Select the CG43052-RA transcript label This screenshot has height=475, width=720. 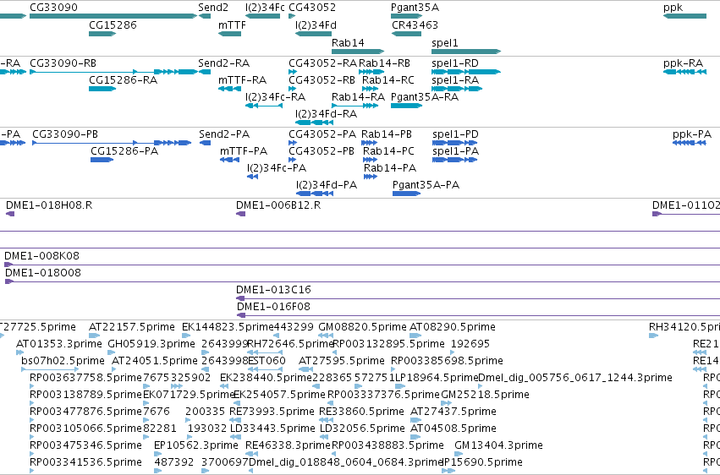tap(322, 63)
